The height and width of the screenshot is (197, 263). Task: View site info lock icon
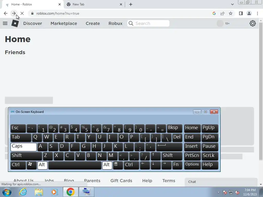point(32,13)
